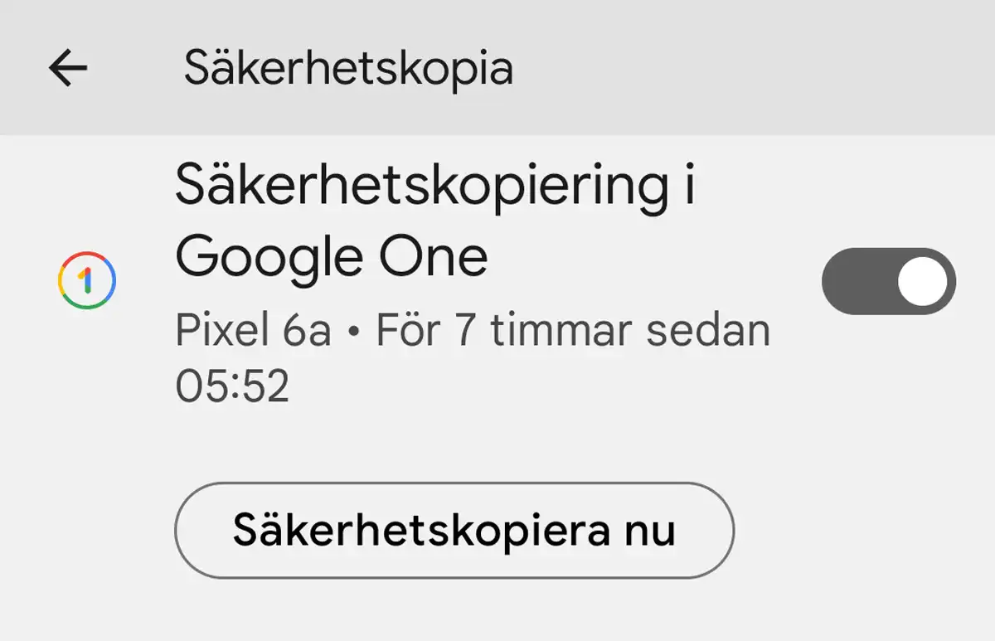This screenshot has width=995, height=641.
Task: Select the bullet separator after Pixel 6a
Action: pyautogui.click(x=354, y=332)
